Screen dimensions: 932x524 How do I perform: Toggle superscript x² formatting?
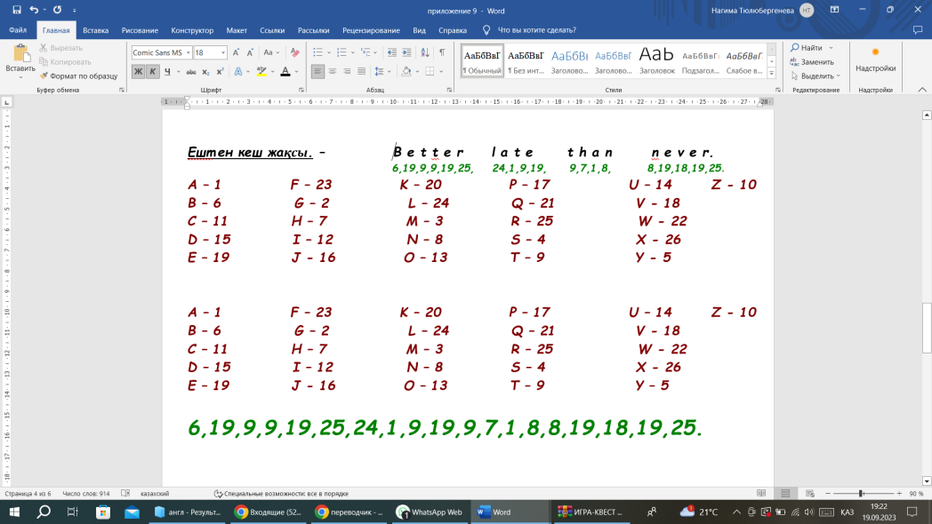[220, 71]
